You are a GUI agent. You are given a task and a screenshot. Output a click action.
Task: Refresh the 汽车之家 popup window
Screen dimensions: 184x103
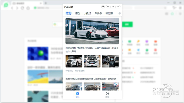click(103, 7)
